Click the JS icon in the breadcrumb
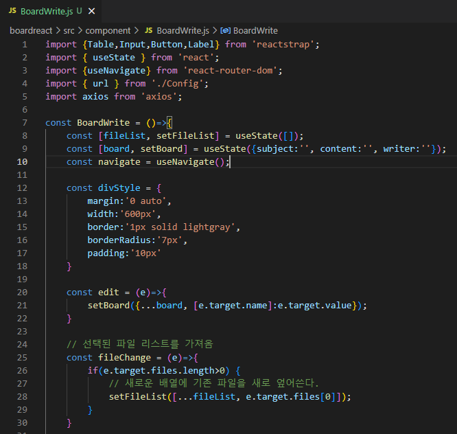Screen dimensions: 457x434 click(149, 30)
